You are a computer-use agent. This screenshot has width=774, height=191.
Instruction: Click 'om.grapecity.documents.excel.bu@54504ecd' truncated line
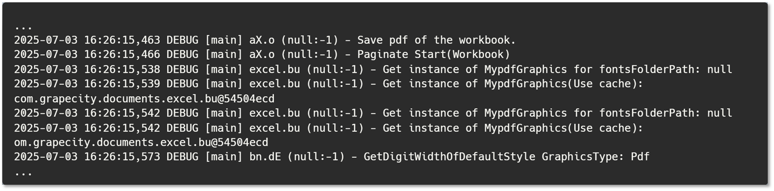click(x=141, y=142)
